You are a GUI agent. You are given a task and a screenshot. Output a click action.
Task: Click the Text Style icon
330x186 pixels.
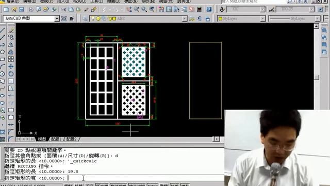pos(222,9)
